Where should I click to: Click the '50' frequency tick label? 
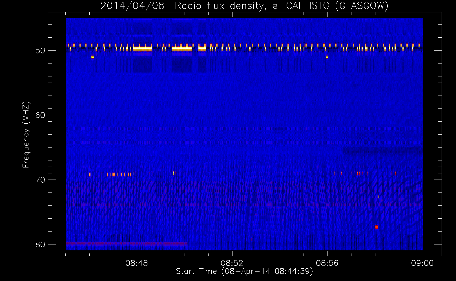(40, 51)
